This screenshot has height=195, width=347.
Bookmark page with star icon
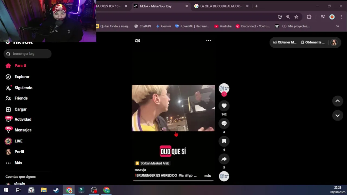tap(296, 17)
